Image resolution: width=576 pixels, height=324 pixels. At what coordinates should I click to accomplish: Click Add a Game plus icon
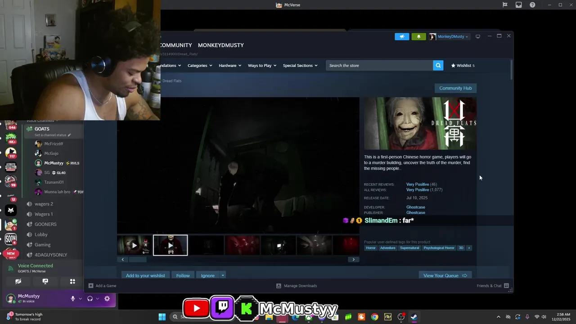pos(91,286)
